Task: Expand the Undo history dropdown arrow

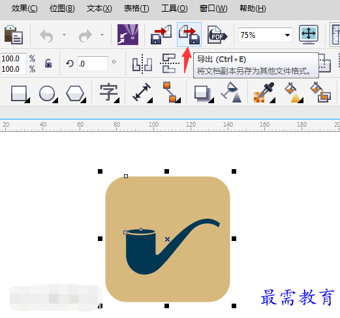Action: coord(64,35)
